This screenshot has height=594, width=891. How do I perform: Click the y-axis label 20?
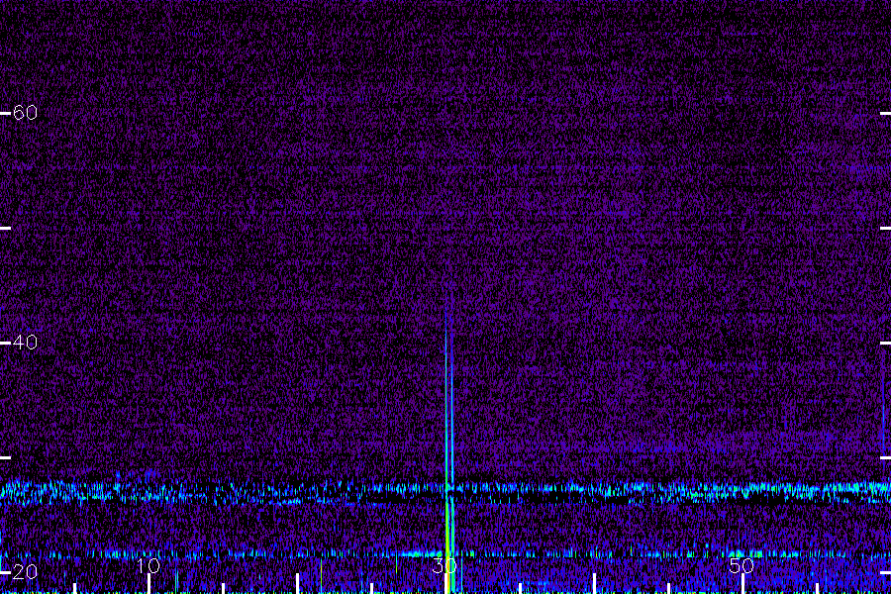coord(25,572)
